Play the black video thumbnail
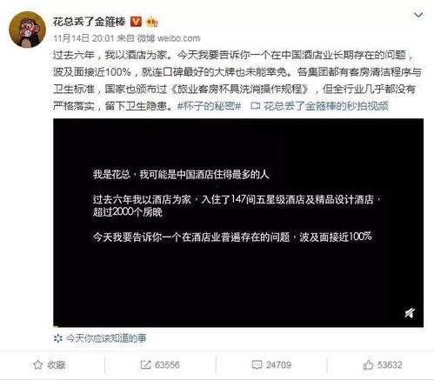This screenshot has height=380, width=434. 238,223
